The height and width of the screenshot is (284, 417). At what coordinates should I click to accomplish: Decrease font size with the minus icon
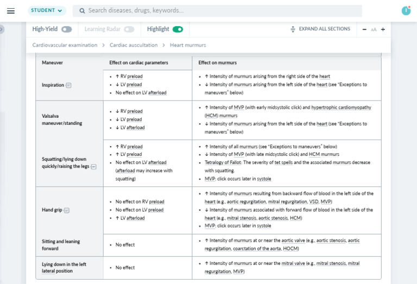click(x=365, y=29)
